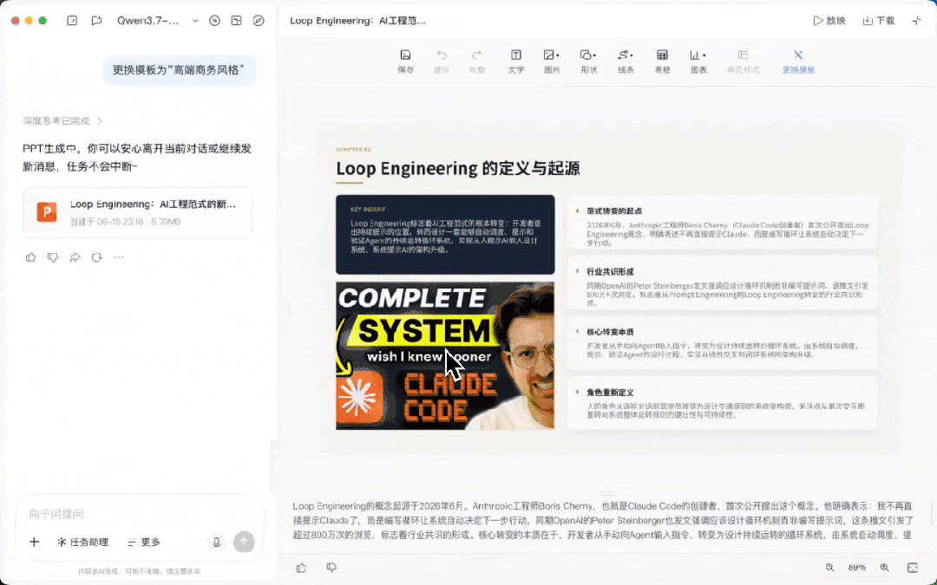The height and width of the screenshot is (585, 937).
Task: Click the 89% zoom level
Action: tap(857, 568)
